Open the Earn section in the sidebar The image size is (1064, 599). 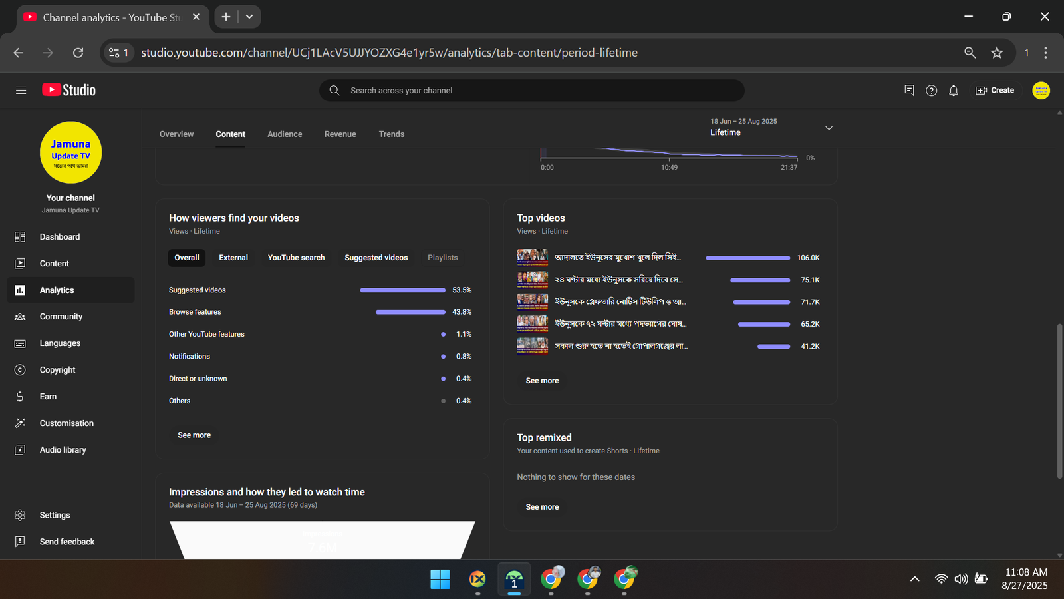pos(48,397)
